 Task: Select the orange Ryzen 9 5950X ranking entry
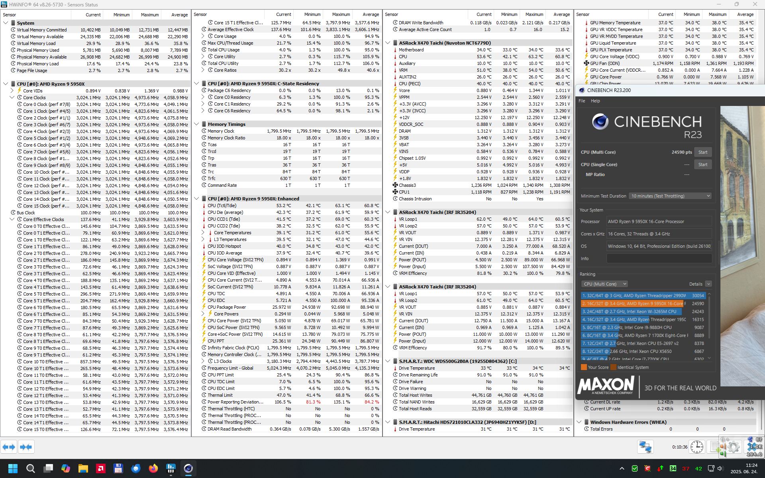[x=643, y=304]
